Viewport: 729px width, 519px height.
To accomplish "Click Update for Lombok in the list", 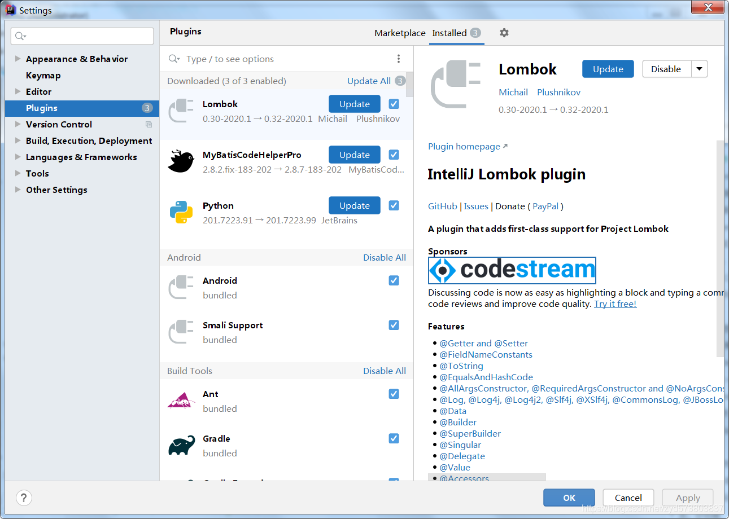I will tap(355, 104).
